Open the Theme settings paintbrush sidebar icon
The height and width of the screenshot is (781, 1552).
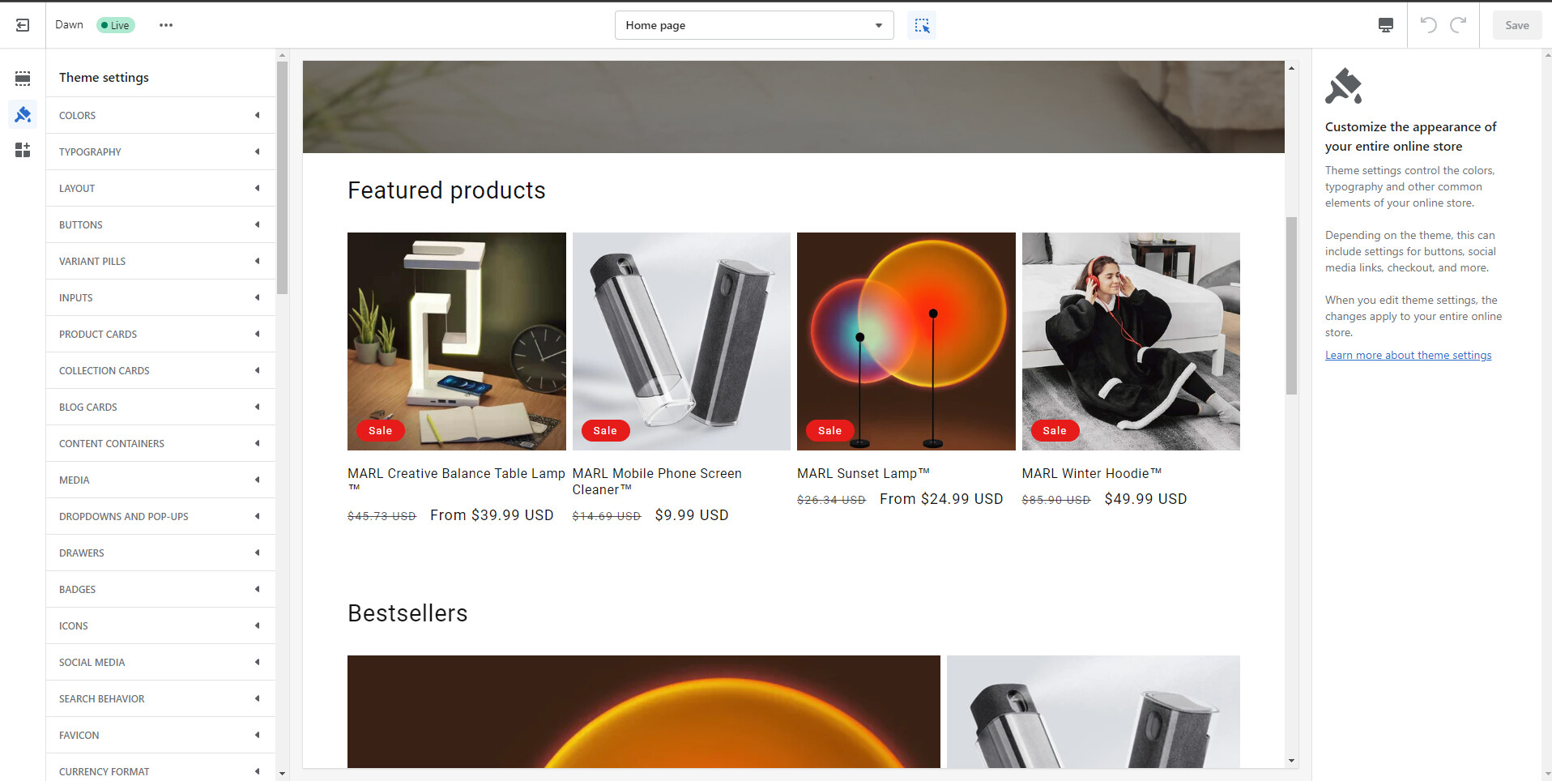[x=23, y=114]
